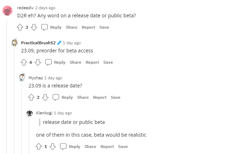Screen dimensions: 252x154
Task: Click comment bubble icon on redeadiv's comment
Action: (x=45, y=27)
